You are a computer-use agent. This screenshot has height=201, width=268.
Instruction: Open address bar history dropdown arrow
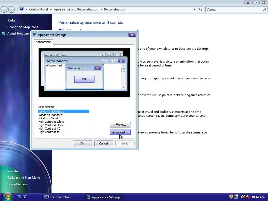coord(194,10)
